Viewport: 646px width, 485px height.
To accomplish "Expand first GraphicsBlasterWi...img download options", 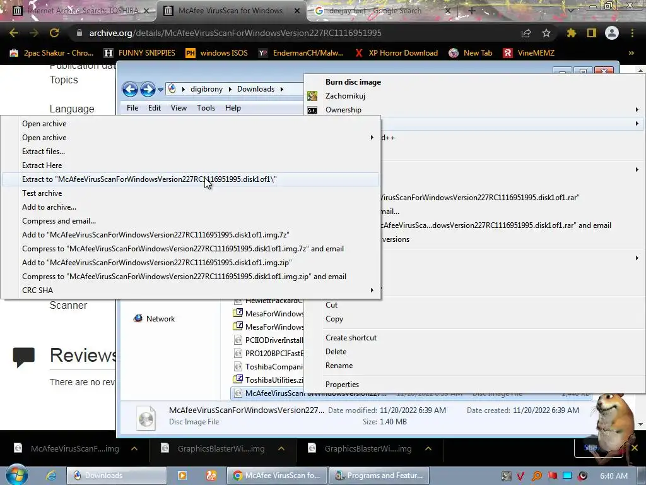I will 281,448.
